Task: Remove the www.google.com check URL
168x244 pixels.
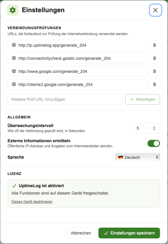Action: pyautogui.click(x=154, y=71)
